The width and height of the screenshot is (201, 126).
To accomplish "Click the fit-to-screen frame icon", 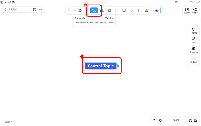I will point(190,120).
